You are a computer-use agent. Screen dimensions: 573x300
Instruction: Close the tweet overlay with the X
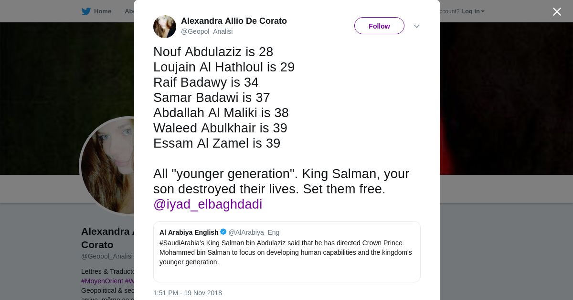pos(557,11)
